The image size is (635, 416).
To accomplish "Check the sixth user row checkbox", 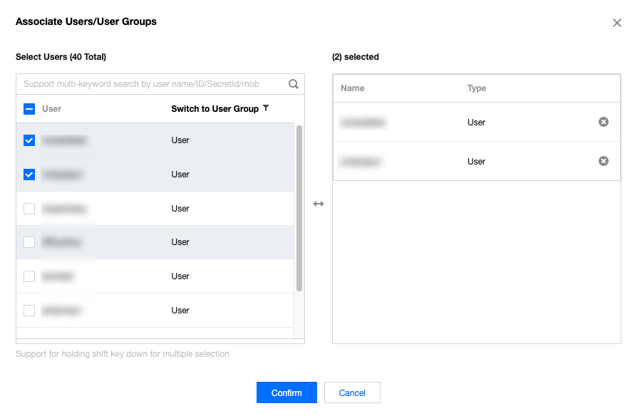I will [x=29, y=311].
